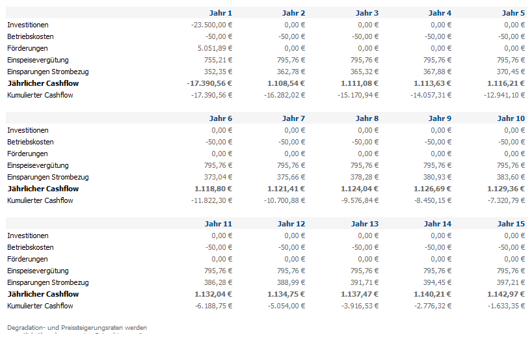Select Kumulierter Cashflow value -1.633,35 €
The height and width of the screenshot is (337, 532).
pos(506,306)
